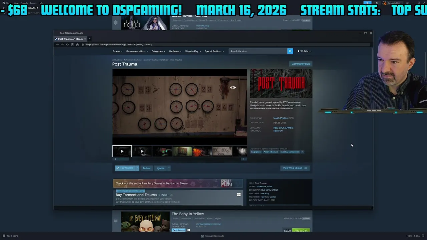Open the Special Sections menu
The height and width of the screenshot is (240, 427).
coord(214,51)
